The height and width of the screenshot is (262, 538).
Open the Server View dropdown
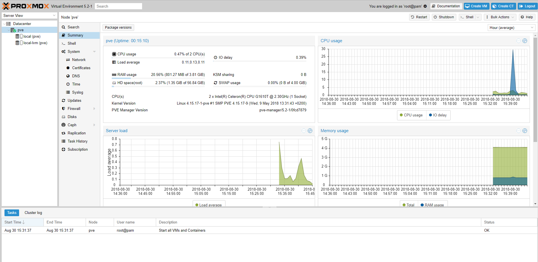pyautogui.click(x=54, y=16)
